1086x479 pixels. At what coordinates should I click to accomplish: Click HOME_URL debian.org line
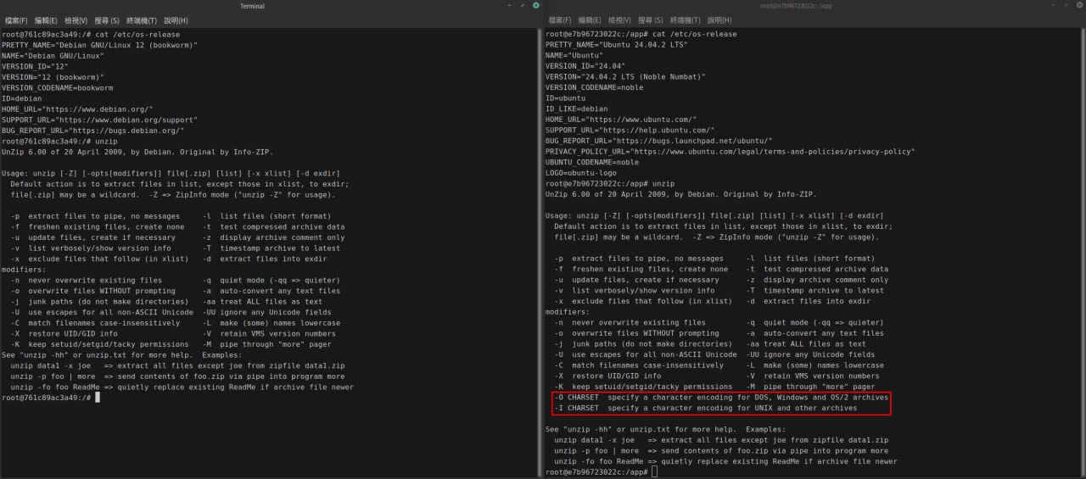pyautogui.click(x=77, y=109)
